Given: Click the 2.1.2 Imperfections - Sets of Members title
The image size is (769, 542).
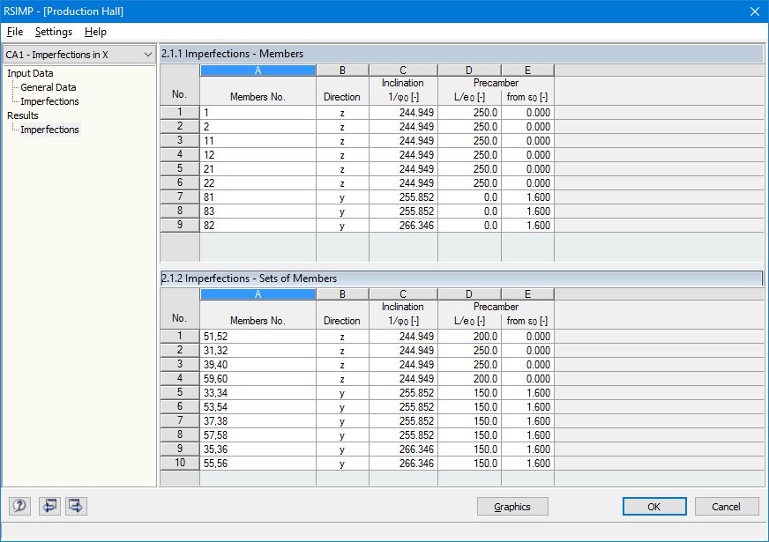Looking at the screenshot, I should [x=250, y=278].
